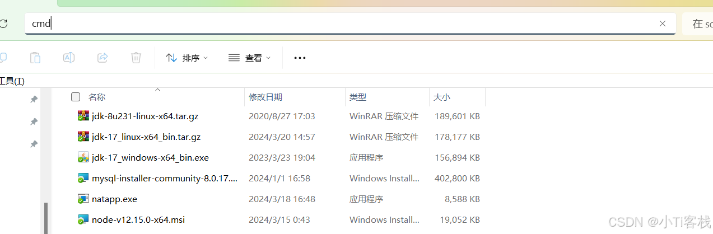
Task: Click the rename icon in toolbar
Action: pyautogui.click(x=69, y=58)
